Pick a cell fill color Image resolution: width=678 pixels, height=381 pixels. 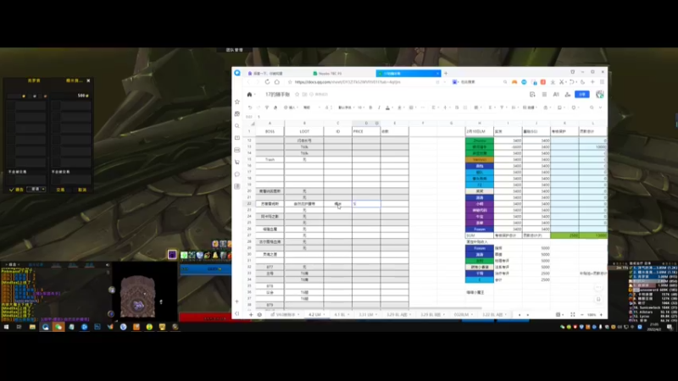(x=400, y=108)
